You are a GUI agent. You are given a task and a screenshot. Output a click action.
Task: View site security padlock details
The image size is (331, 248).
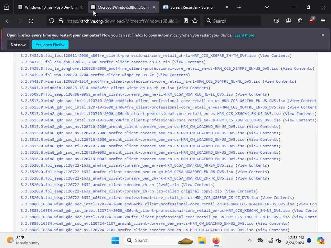[x=61, y=21]
